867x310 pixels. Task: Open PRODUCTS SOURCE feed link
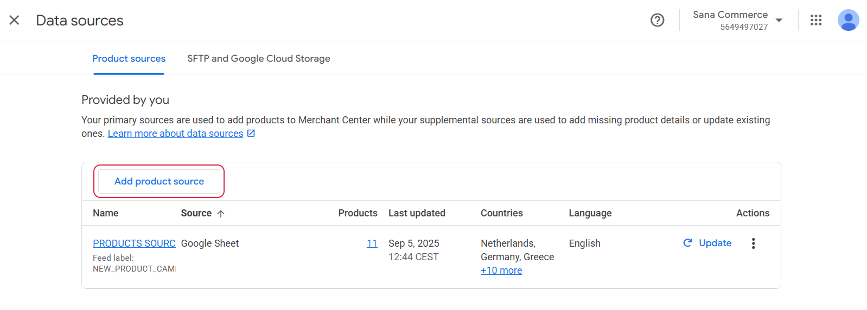pyautogui.click(x=134, y=243)
